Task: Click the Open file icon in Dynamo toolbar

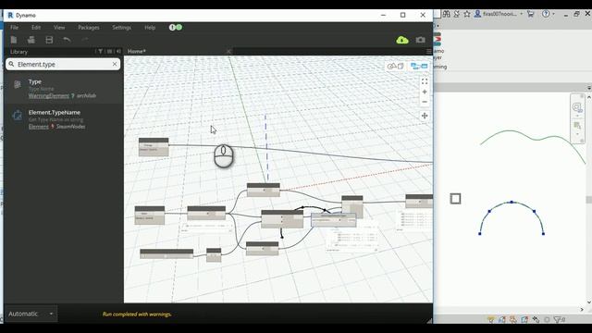Action: click(x=31, y=40)
